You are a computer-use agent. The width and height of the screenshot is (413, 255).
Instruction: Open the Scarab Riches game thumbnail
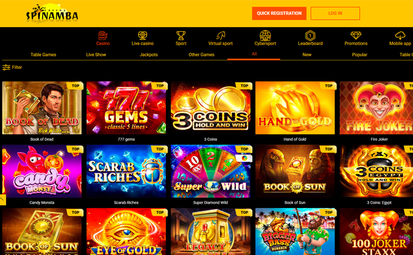pyautogui.click(x=126, y=171)
